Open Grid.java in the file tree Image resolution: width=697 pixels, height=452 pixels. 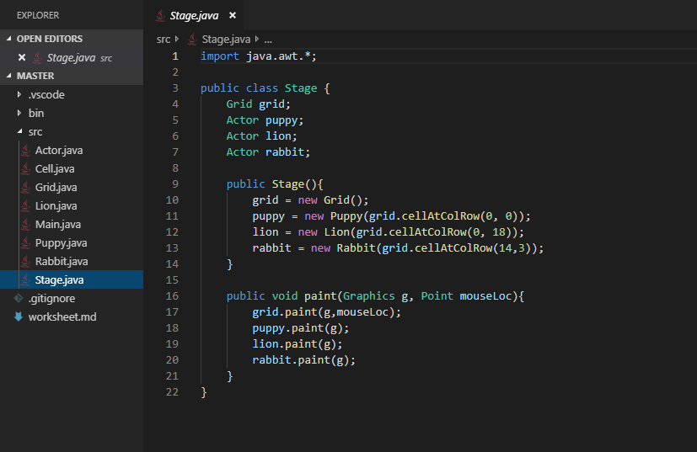[56, 188]
